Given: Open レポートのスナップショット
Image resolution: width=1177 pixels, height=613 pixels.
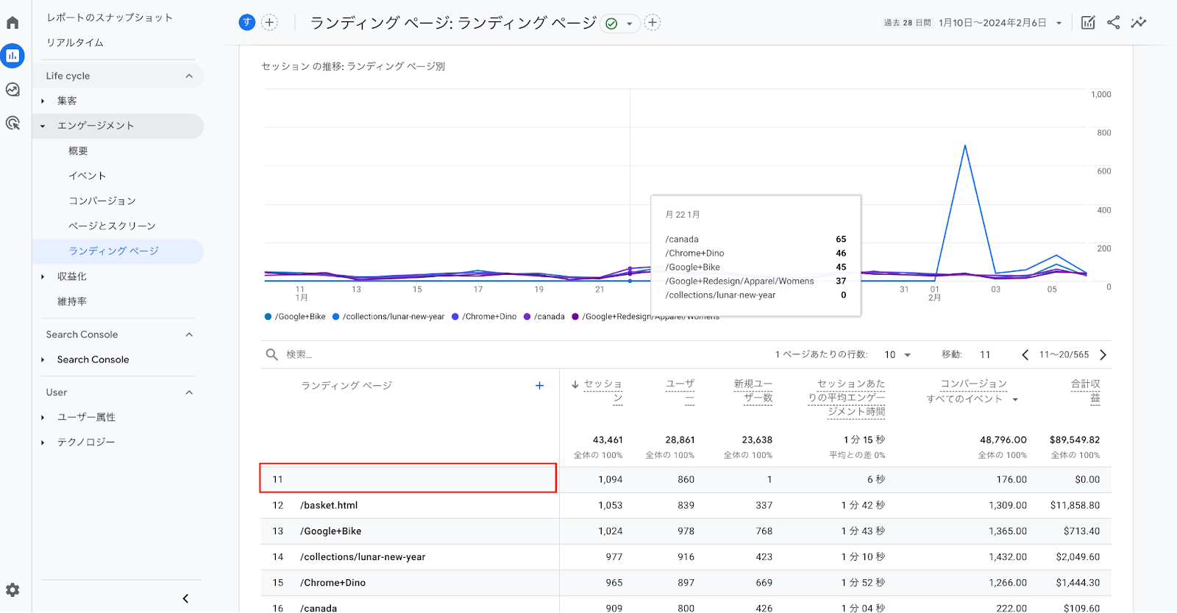Looking at the screenshot, I should click(x=110, y=18).
